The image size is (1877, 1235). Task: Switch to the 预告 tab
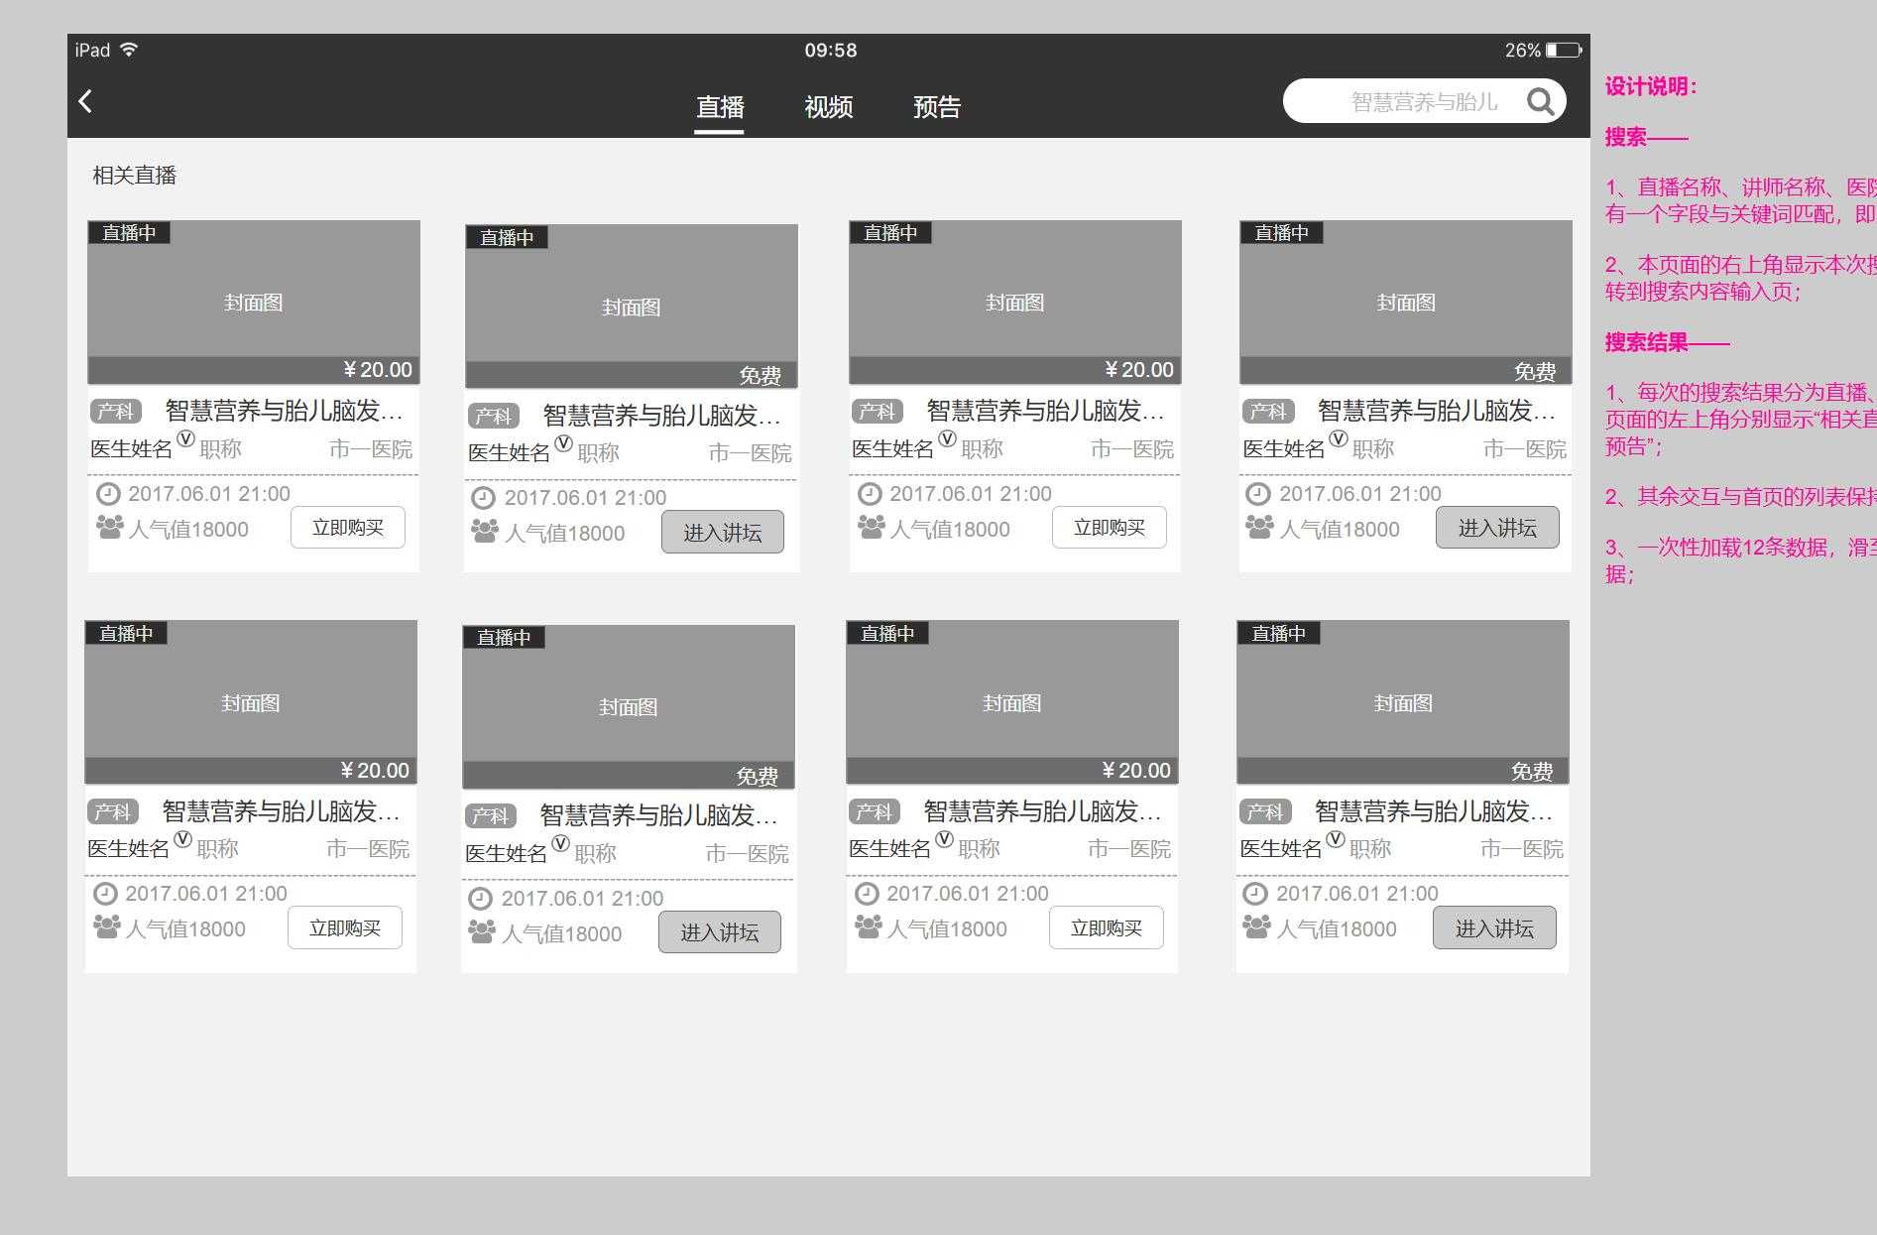click(x=937, y=107)
